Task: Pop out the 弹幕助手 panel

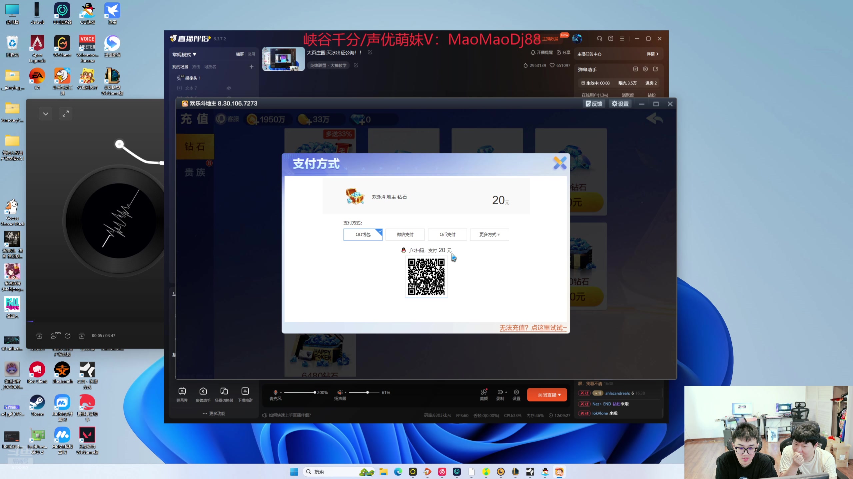Action: [655, 69]
